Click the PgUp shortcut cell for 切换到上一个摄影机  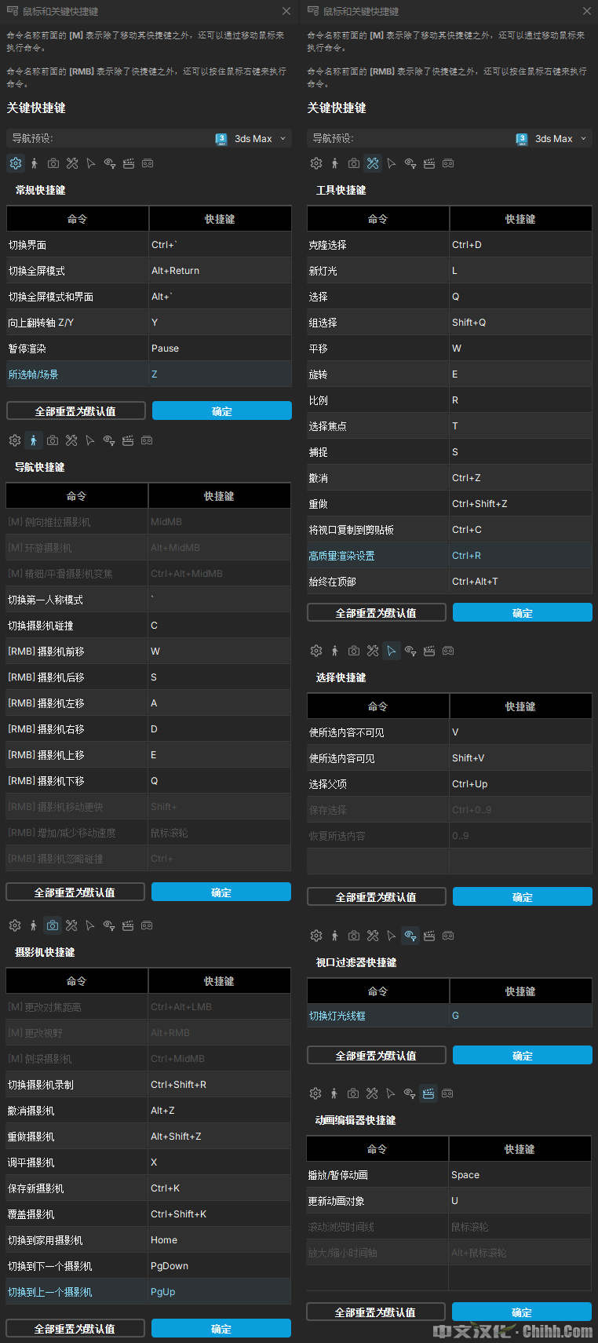(219, 1291)
